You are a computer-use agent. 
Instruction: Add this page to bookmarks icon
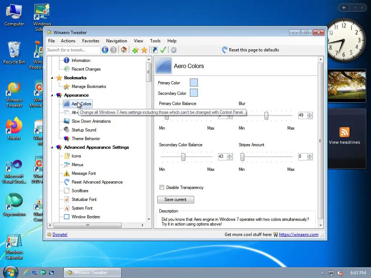point(136,50)
